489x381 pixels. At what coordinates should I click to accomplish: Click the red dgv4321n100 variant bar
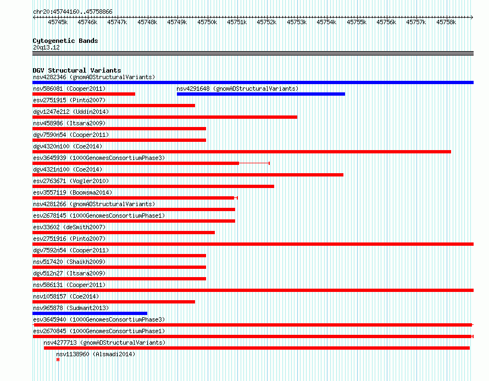(188, 175)
